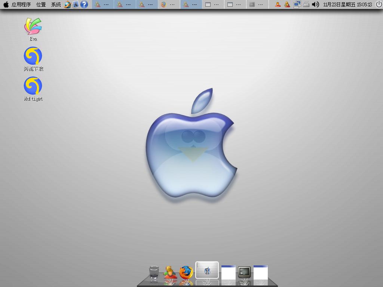Click the blue square launcher before help icon

click(76, 4)
